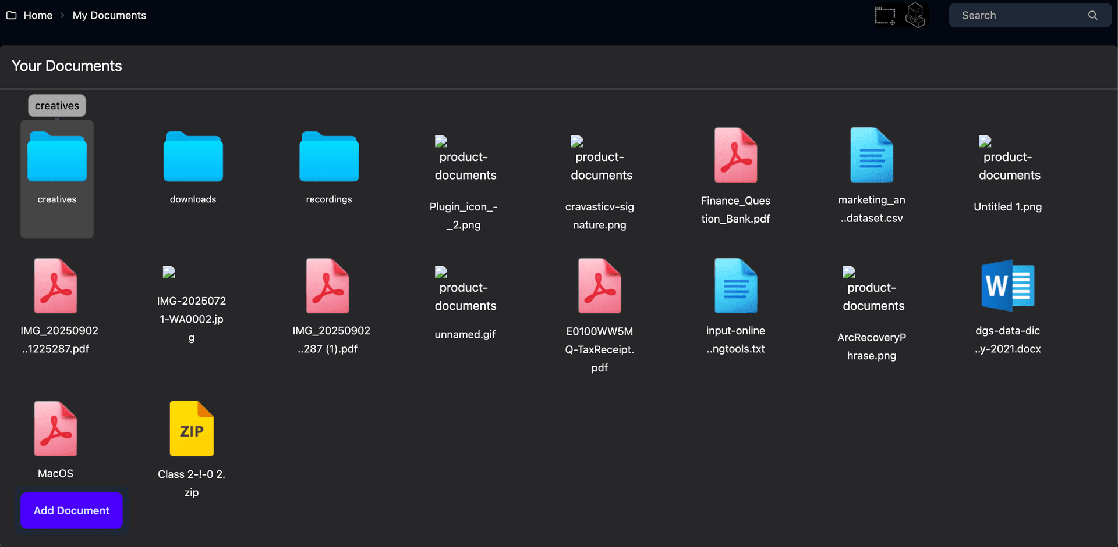Click the unnamed.gif filename text
Image resolution: width=1118 pixels, height=547 pixels.
point(465,334)
